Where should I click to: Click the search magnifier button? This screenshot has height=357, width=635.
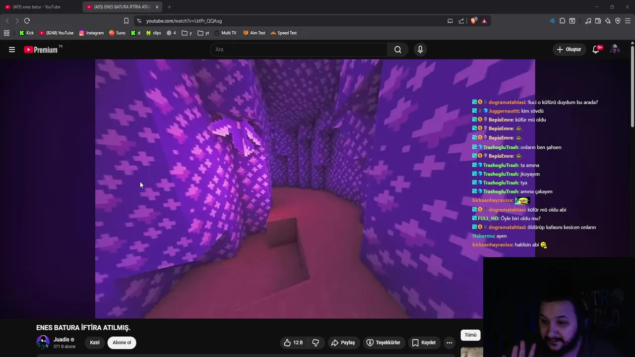point(398,50)
